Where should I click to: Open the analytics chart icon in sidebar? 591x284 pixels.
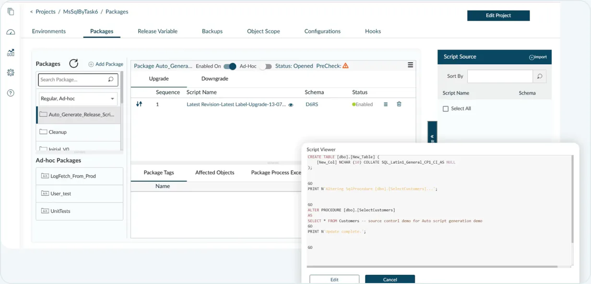click(x=11, y=52)
